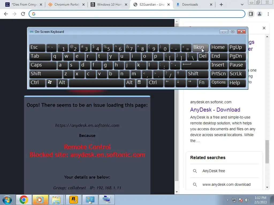Toggle the left Ctrl key on keyboard
Screen dimensions: 274x205
[37, 83]
